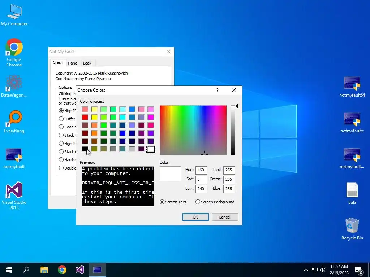Click the help question mark in Choose Colors

217,90
